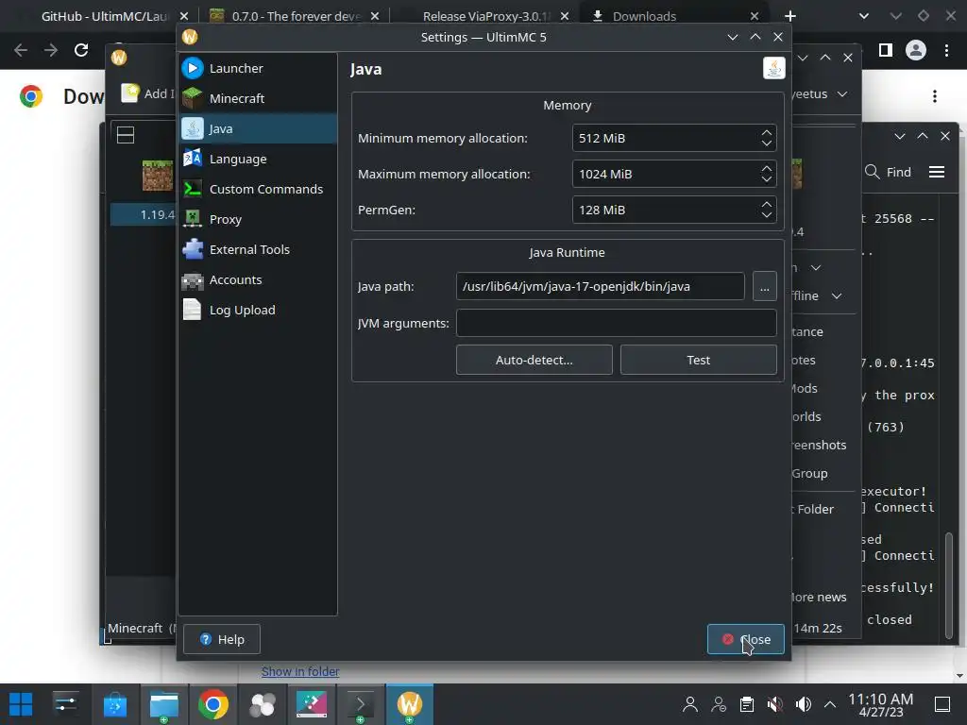Viewport: 967px width, 725px height.
Task: Open Chrome tab search dropdown
Action: [x=864, y=16]
